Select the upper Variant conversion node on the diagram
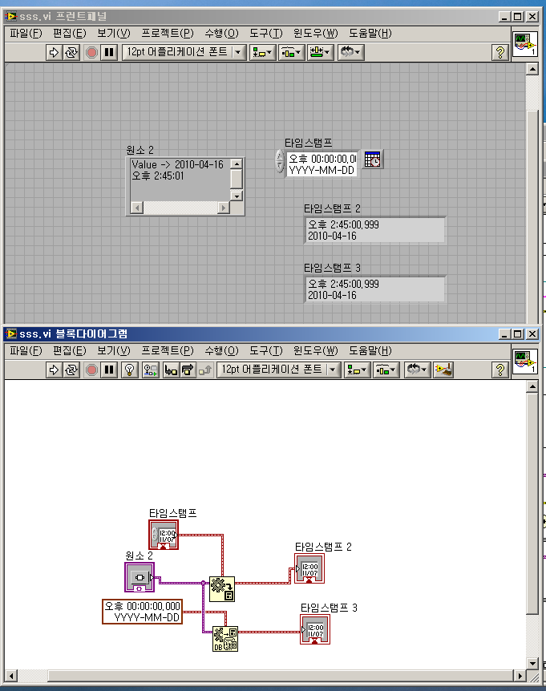 [x=221, y=588]
